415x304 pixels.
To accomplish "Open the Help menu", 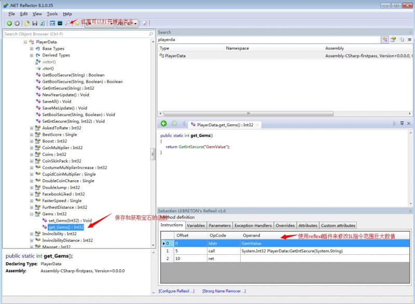I will (x=67, y=14).
